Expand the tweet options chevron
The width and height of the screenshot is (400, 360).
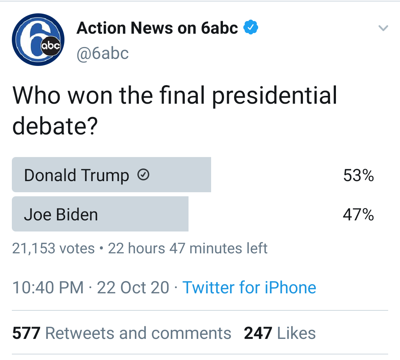[x=383, y=28]
